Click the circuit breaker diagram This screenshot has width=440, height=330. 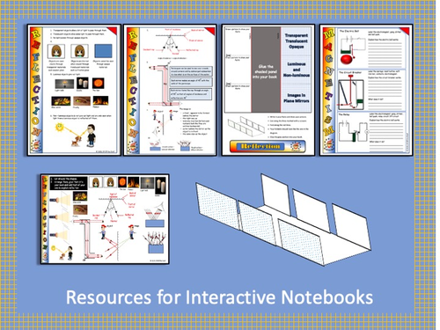351,92
